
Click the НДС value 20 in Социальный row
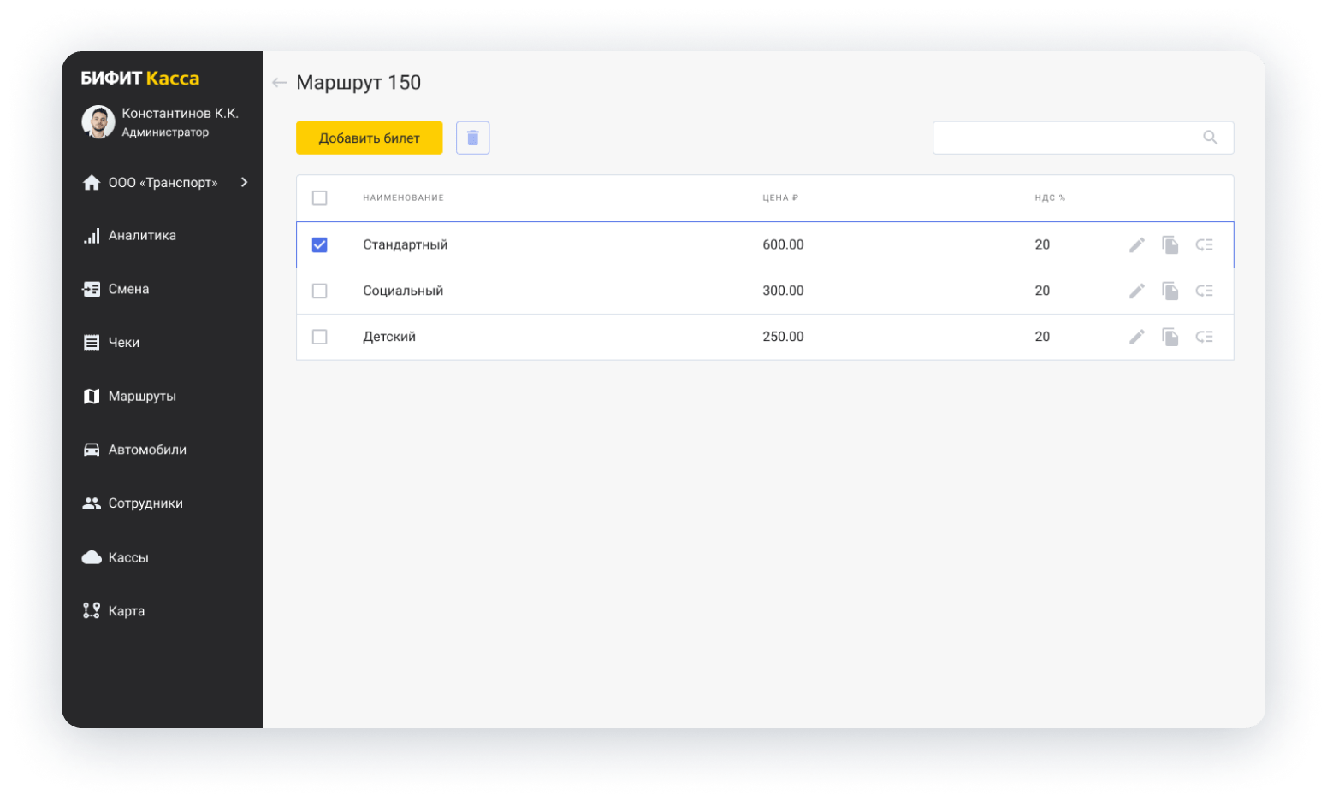[x=1042, y=291]
